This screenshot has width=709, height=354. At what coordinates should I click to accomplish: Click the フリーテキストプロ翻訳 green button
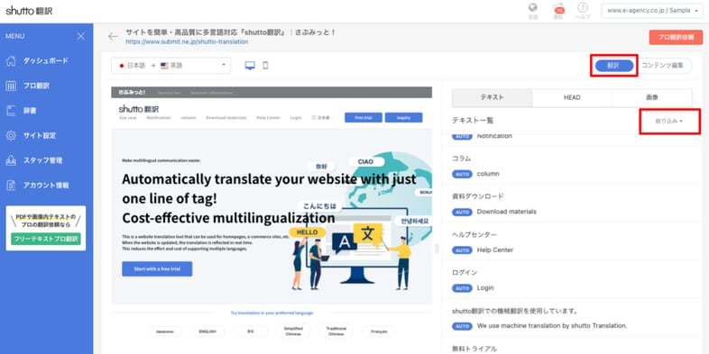[x=46, y=239]
